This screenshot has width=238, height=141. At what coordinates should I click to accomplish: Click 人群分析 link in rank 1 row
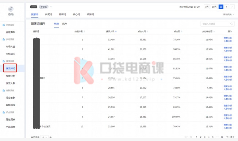[228, 41]
